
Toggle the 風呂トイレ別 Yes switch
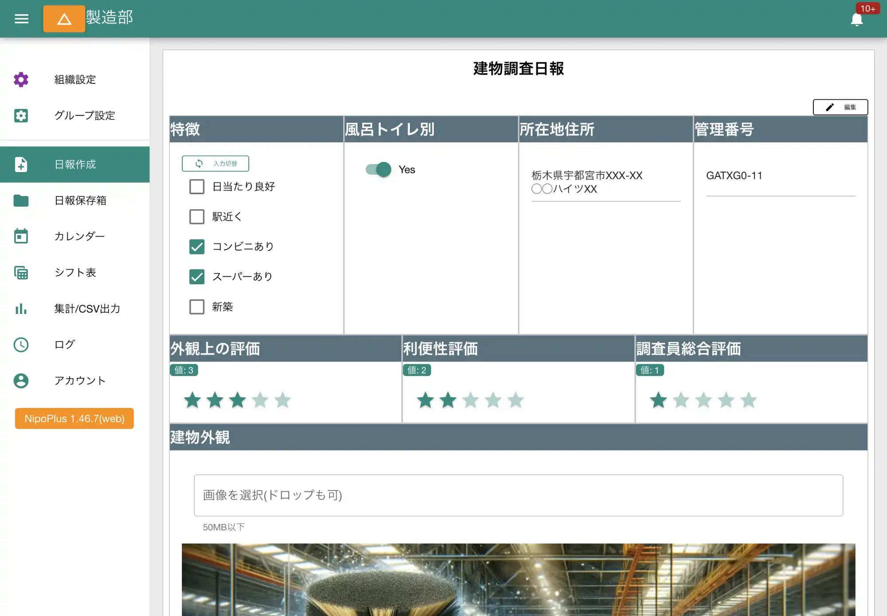click(379, 169)
